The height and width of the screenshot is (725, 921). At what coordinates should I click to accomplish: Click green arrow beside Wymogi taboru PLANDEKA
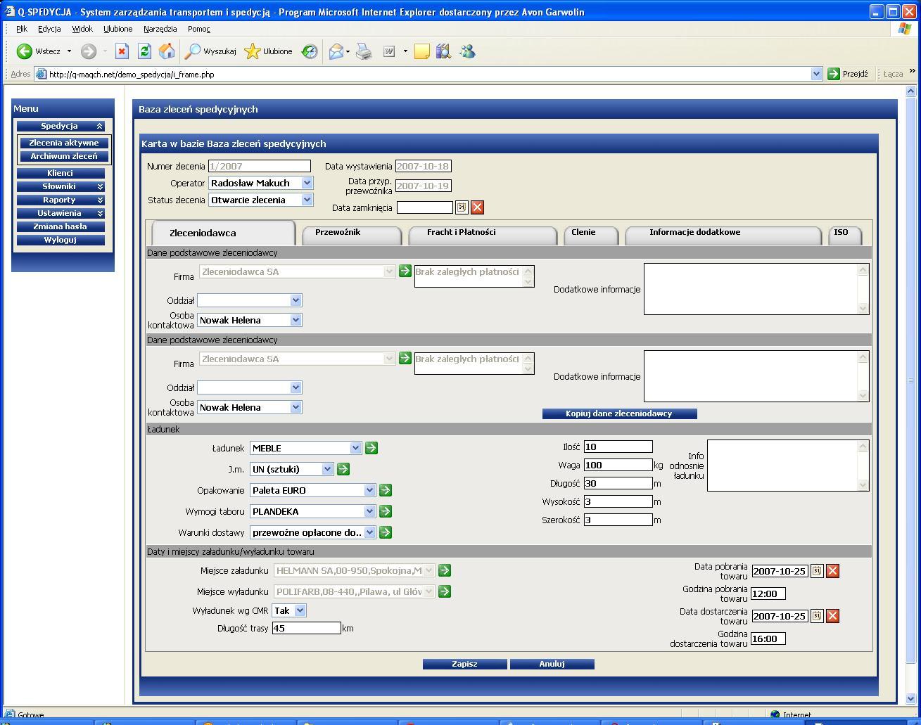(385, 511)
